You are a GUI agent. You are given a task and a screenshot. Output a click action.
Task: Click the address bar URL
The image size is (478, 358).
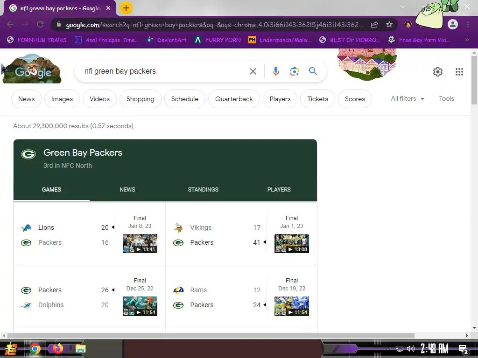pyautogui.click(x=215, y=25)
